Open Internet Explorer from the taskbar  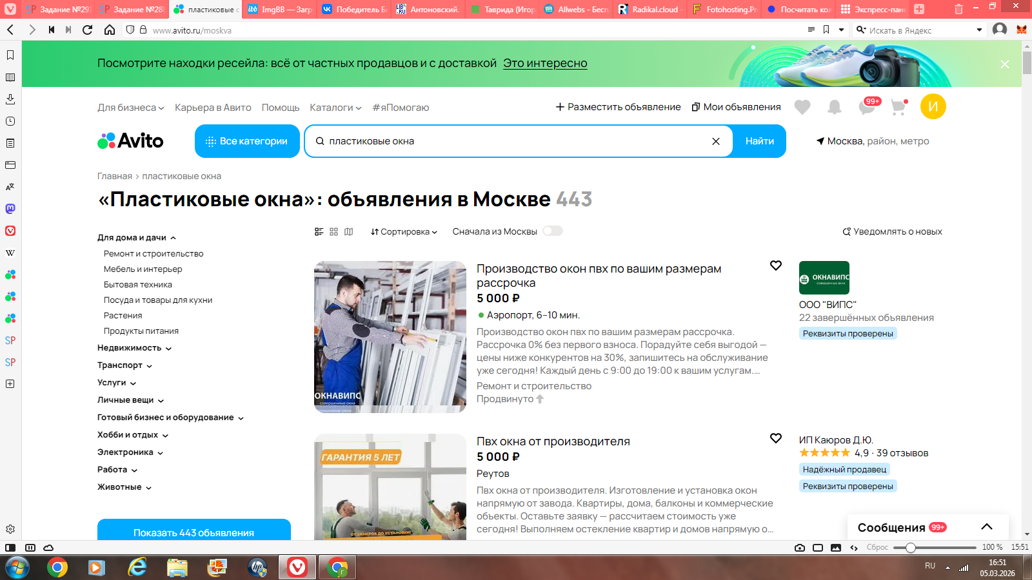tap(137, 567)
